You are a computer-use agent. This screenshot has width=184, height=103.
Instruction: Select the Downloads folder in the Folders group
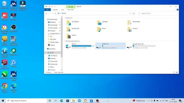point(73,29)
